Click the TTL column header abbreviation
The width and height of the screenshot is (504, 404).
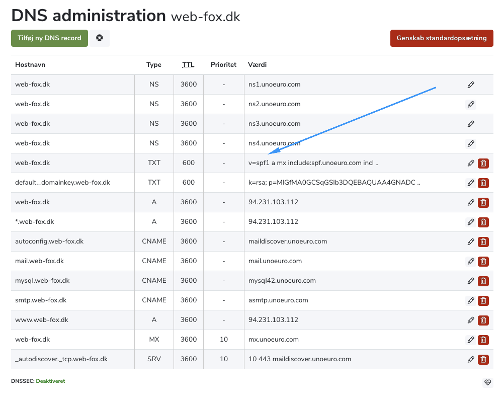click(188, 64)
